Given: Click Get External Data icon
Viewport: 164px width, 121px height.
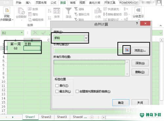Looking at the screenshot, I should click(7, 11).
